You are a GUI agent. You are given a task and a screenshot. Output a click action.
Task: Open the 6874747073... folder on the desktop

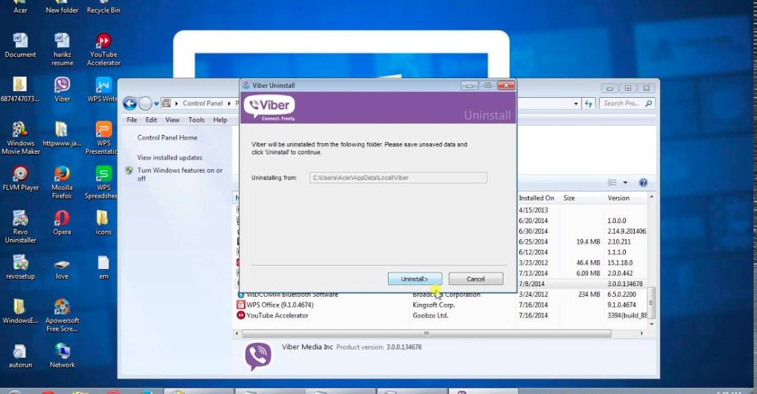(x=20, y=89)
